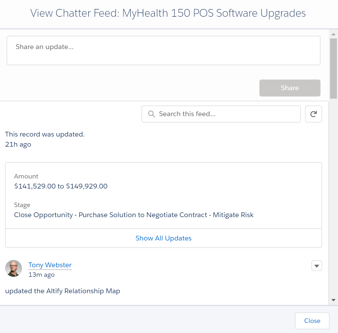Click the refresh feed icon button
The image size is (338, 333).
[313, 114]
